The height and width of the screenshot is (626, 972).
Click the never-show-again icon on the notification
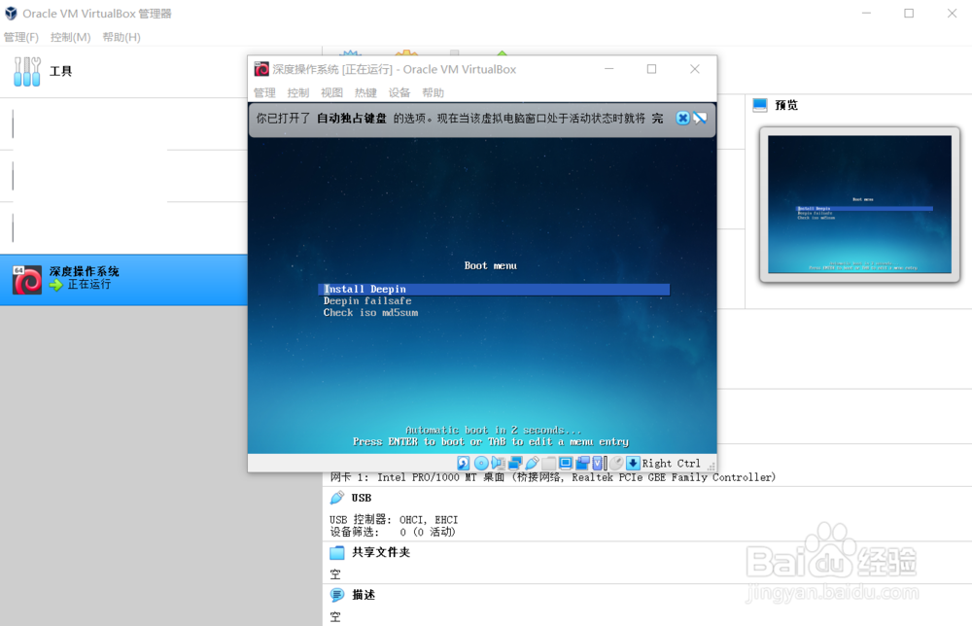(700, 118)
